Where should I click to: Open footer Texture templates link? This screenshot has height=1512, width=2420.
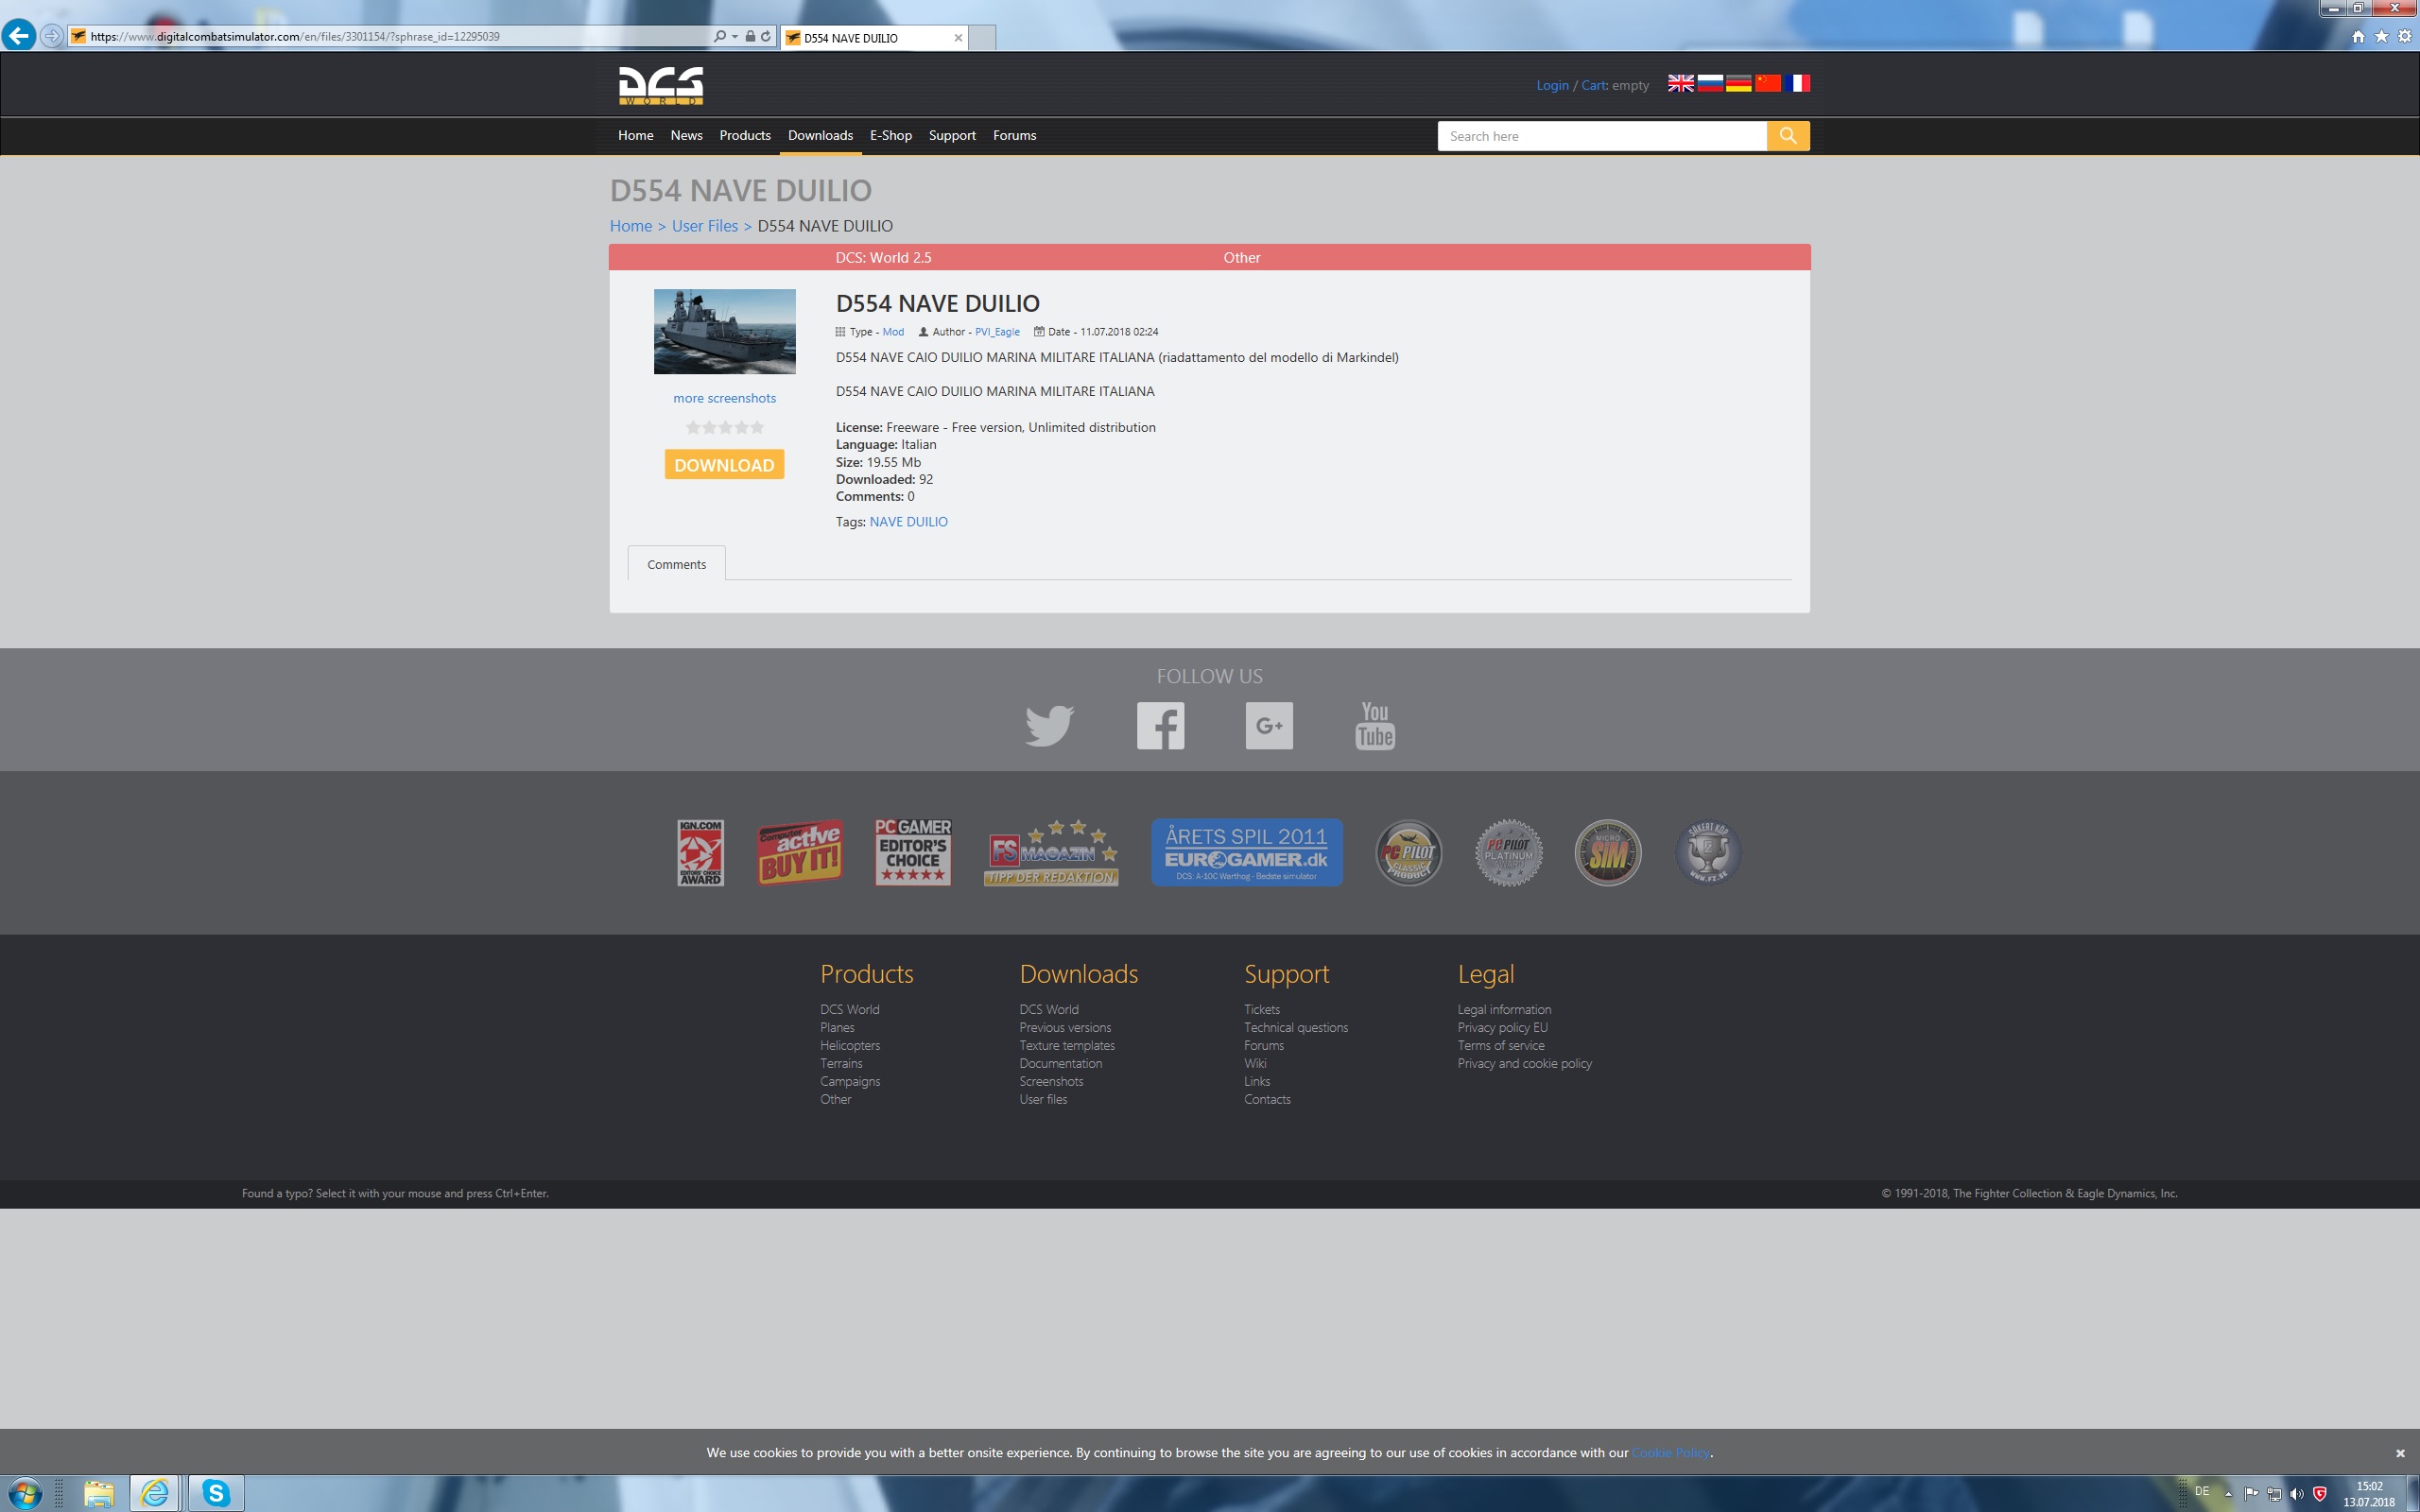pyautogui.click(x=1067, y=1045)
